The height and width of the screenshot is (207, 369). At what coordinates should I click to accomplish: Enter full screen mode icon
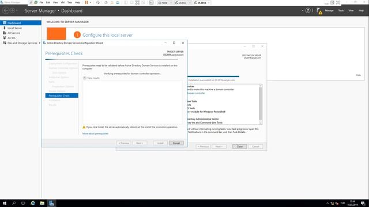point(137,2)
